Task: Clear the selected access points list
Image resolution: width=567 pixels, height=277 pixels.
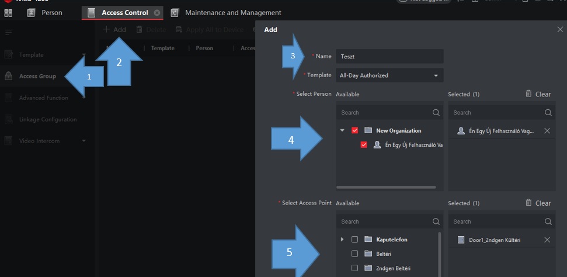Action: 538,203
